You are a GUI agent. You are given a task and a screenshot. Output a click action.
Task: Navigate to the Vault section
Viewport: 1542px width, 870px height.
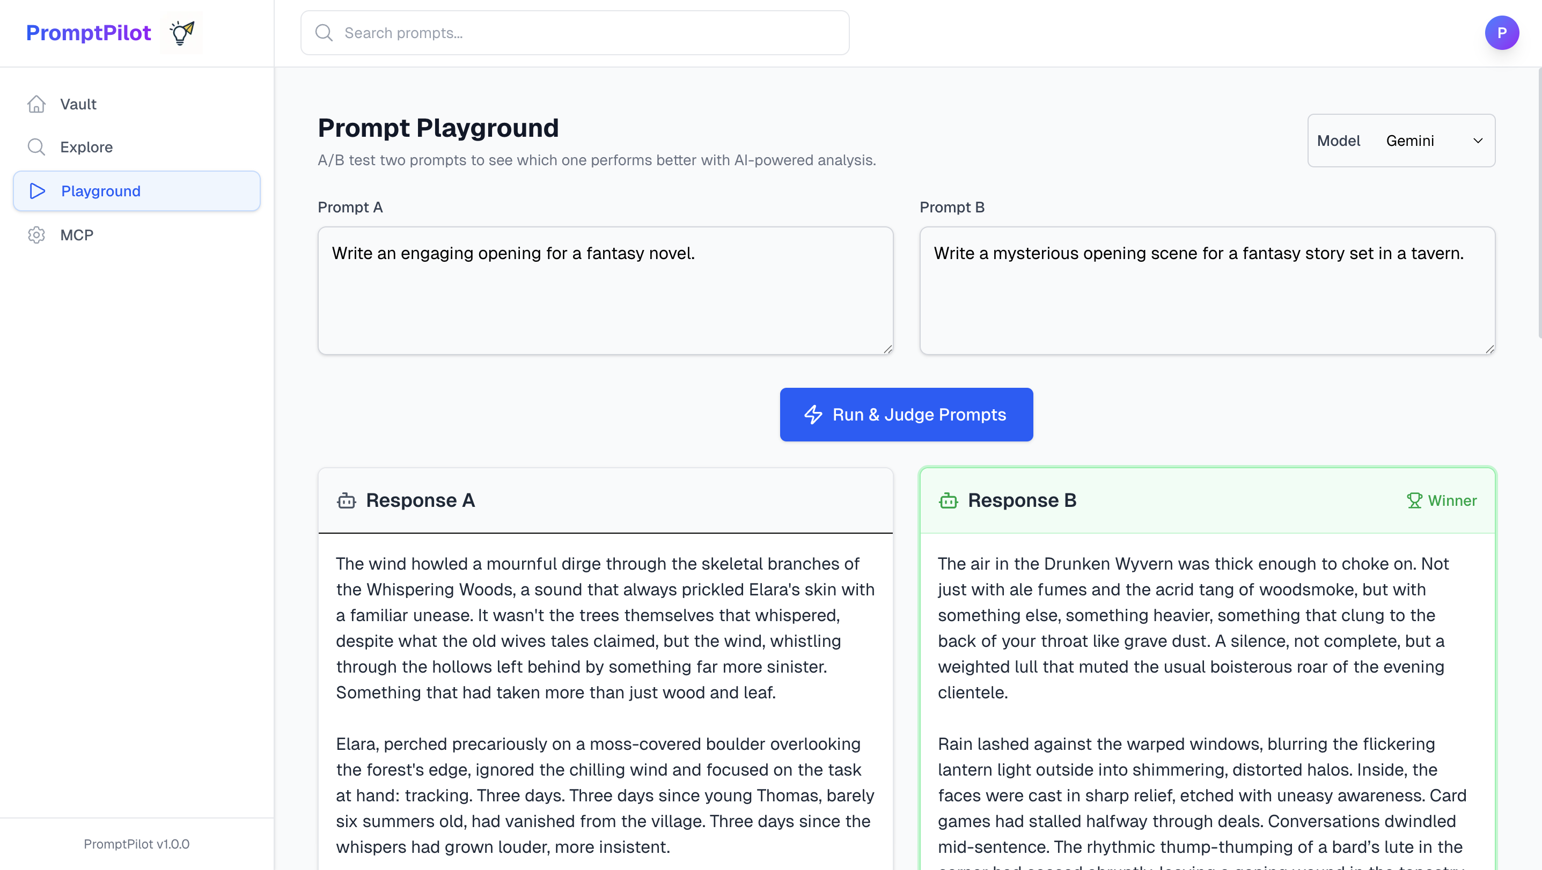click(78, 104)
